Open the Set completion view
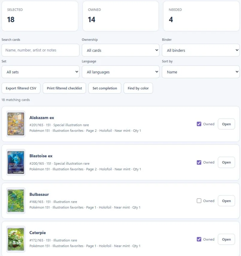Image resolution: width=241 pixels, height=256 pixels. pyautogui.click(x=105, y=88)
